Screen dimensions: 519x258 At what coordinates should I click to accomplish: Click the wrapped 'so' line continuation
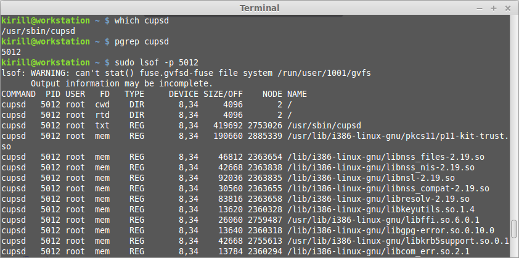6,146
